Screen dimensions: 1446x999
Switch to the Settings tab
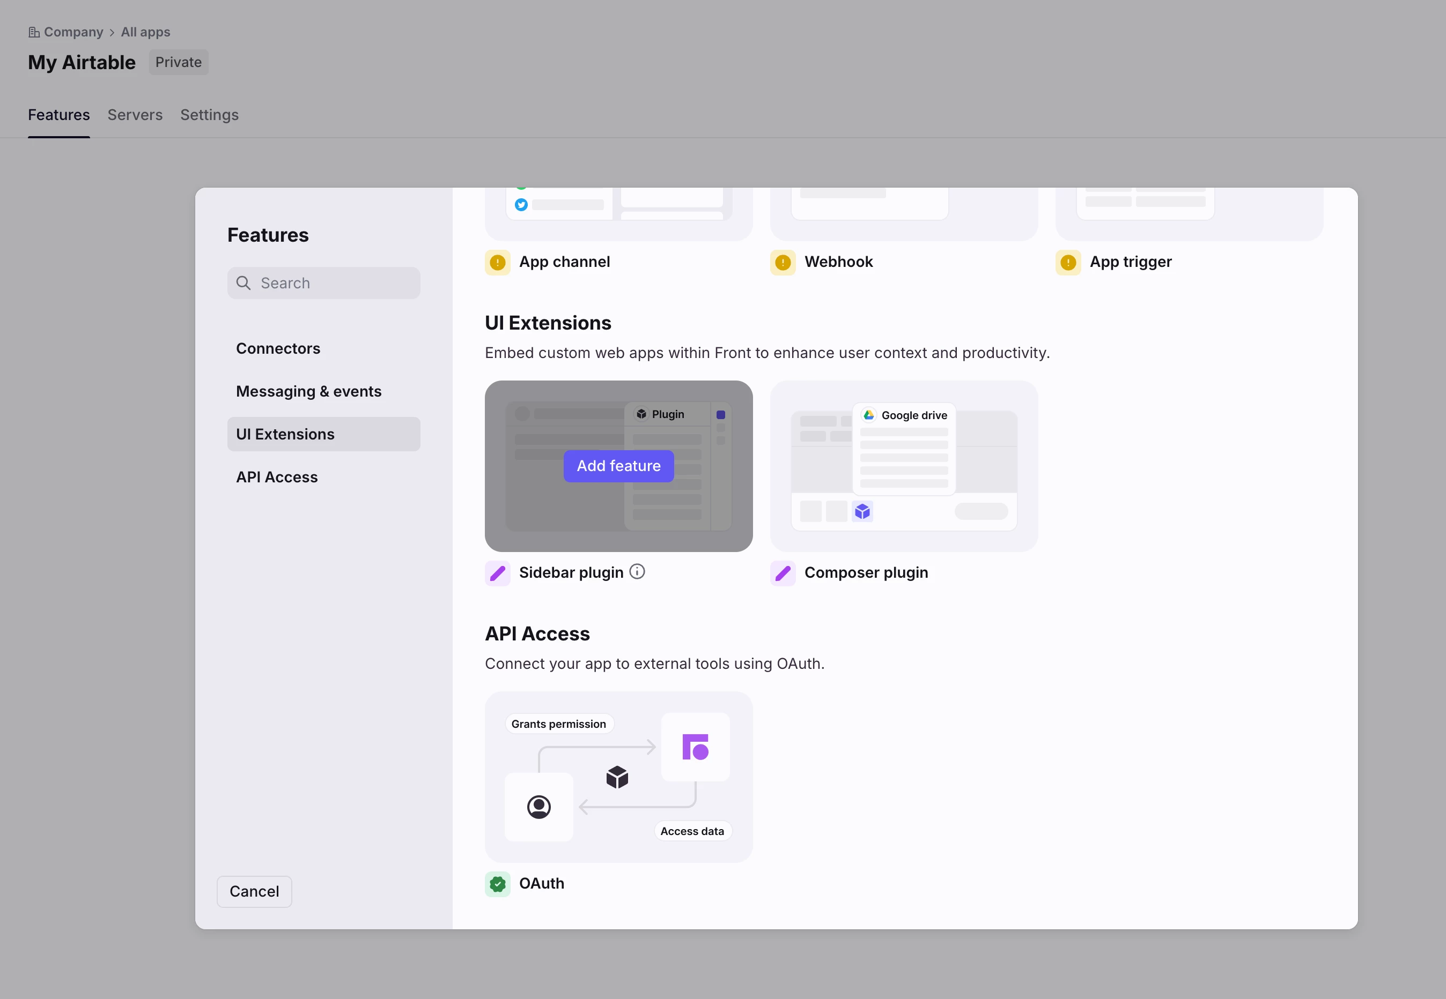(x=209, y=115)
